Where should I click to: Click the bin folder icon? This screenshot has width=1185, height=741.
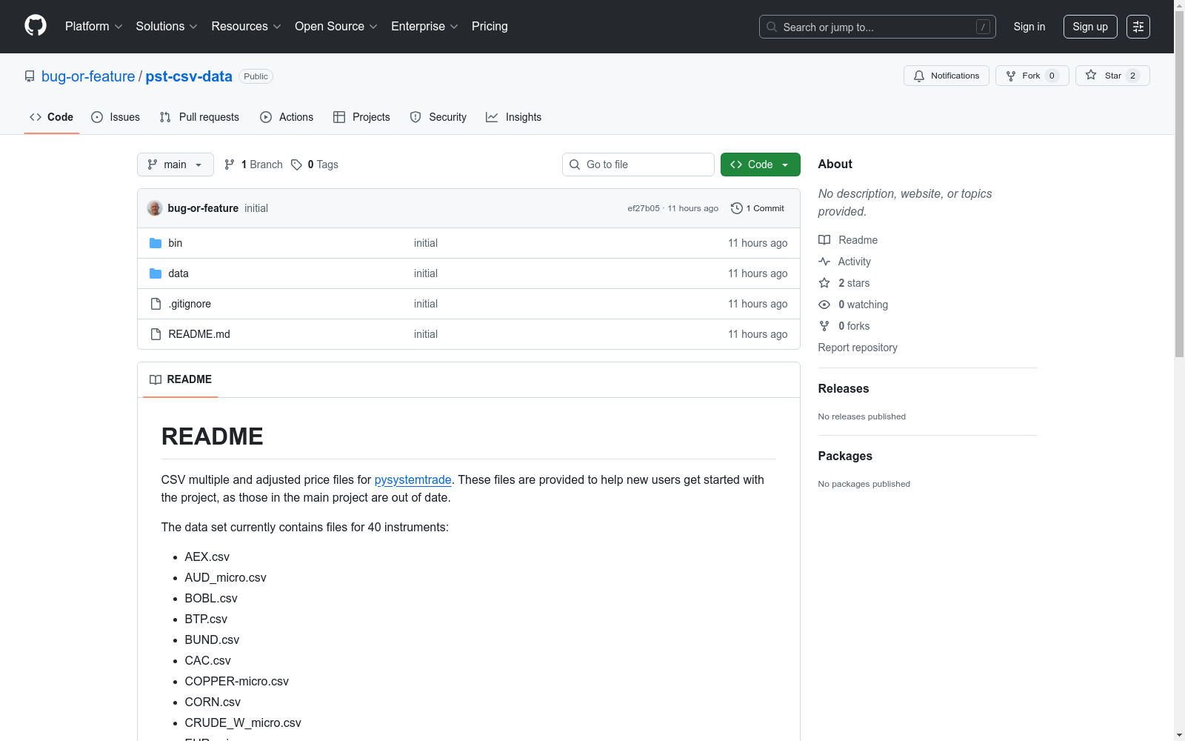[156, 243]
